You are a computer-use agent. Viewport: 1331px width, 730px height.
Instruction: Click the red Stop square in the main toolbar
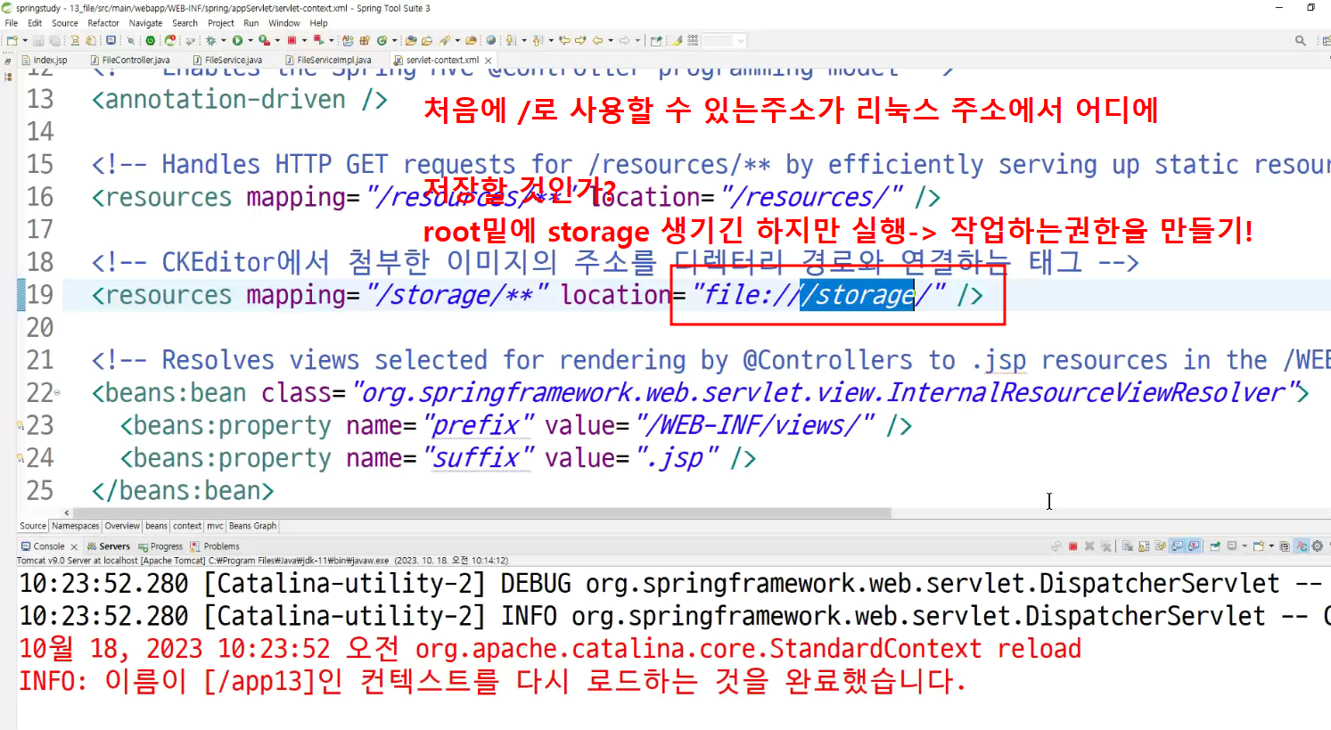click(292, 40)
